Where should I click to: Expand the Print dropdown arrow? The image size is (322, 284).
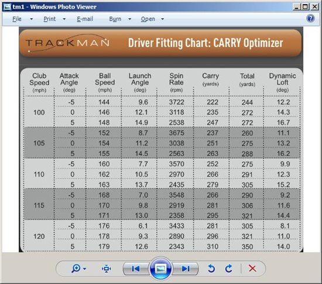tap(64, 19)
